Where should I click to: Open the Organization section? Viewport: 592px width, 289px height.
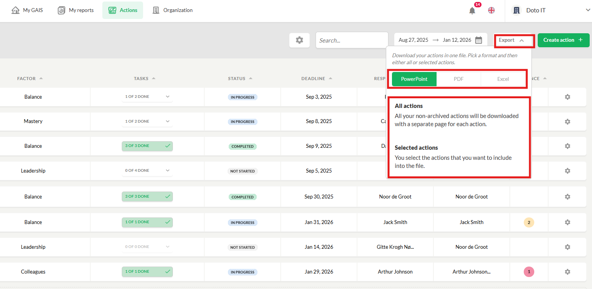173,10
